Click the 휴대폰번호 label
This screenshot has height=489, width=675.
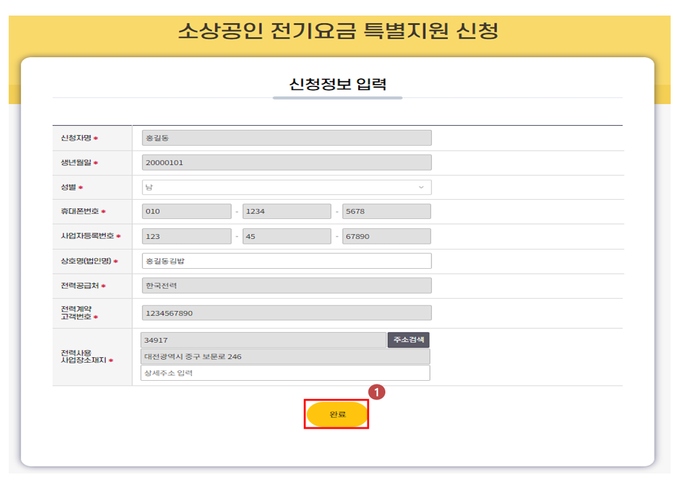click(80, 211)
